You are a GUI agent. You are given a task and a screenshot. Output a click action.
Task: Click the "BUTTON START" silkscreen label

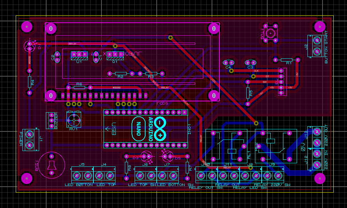[326, 47]
